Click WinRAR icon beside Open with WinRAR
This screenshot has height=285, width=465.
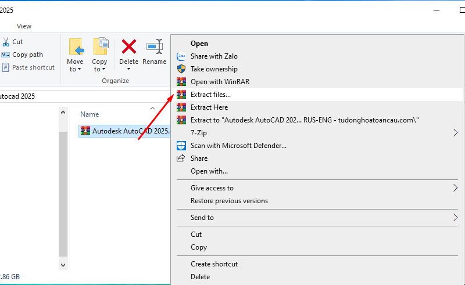point(181,81)
